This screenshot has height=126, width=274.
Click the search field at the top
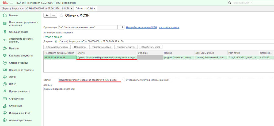250,3
